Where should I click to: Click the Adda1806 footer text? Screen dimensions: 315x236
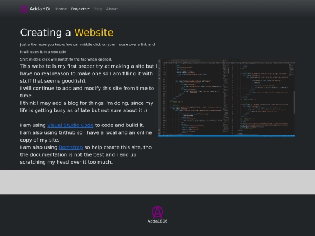click(x=157, y=221)
